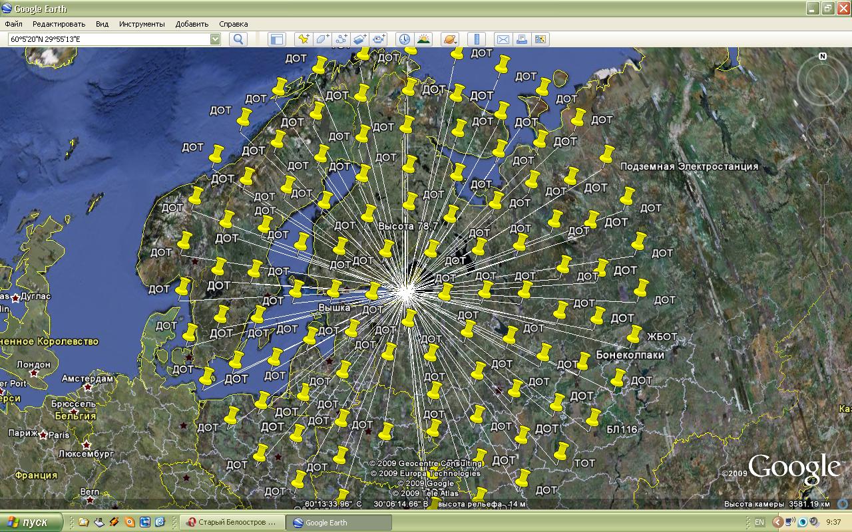The image size is (852, 532).
Task: Toggle historical imagery clock
Action: (404, 39)
